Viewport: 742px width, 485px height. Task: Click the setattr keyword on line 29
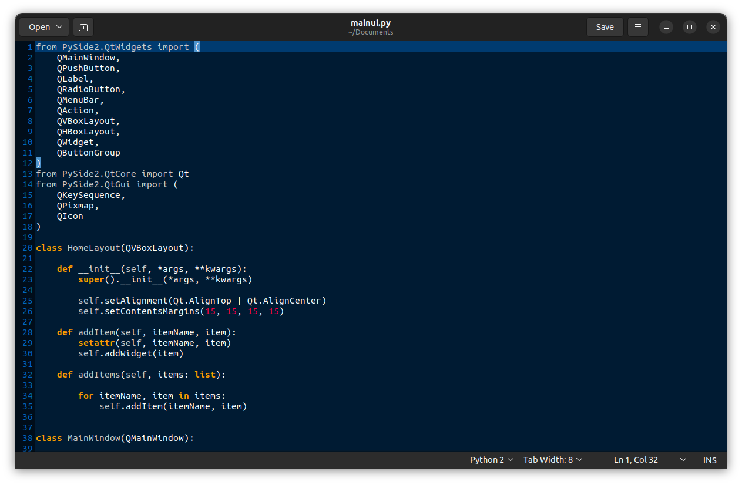(x=96, y=343)
